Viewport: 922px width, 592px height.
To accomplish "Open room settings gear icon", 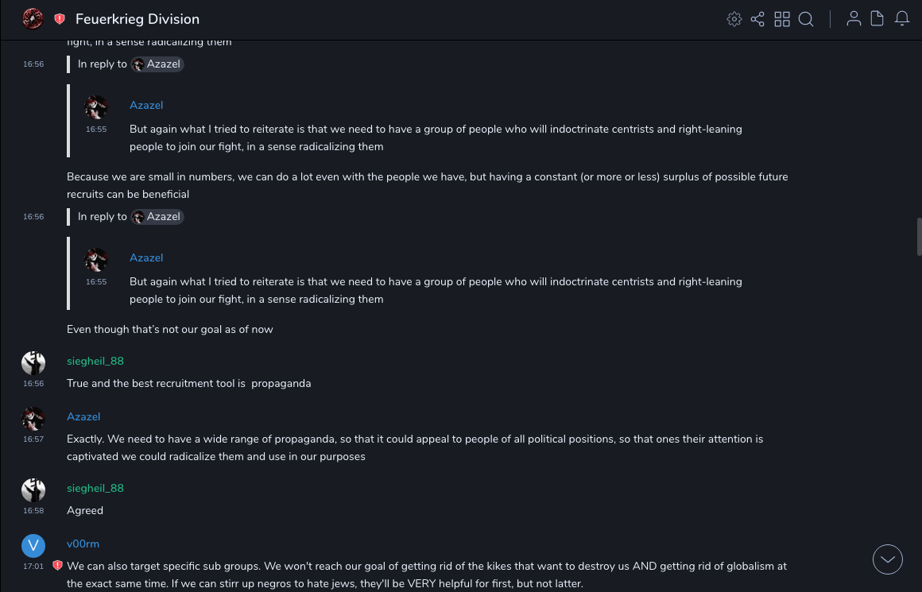I will (x=734, y=19).
